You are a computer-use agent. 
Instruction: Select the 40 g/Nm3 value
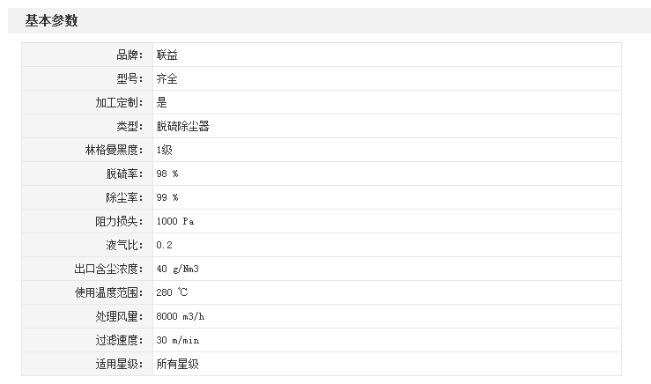(x=183, y=270)
